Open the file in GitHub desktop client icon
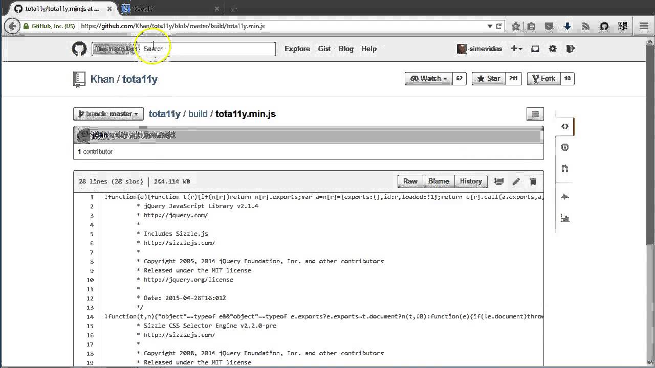 coord(499,181)
